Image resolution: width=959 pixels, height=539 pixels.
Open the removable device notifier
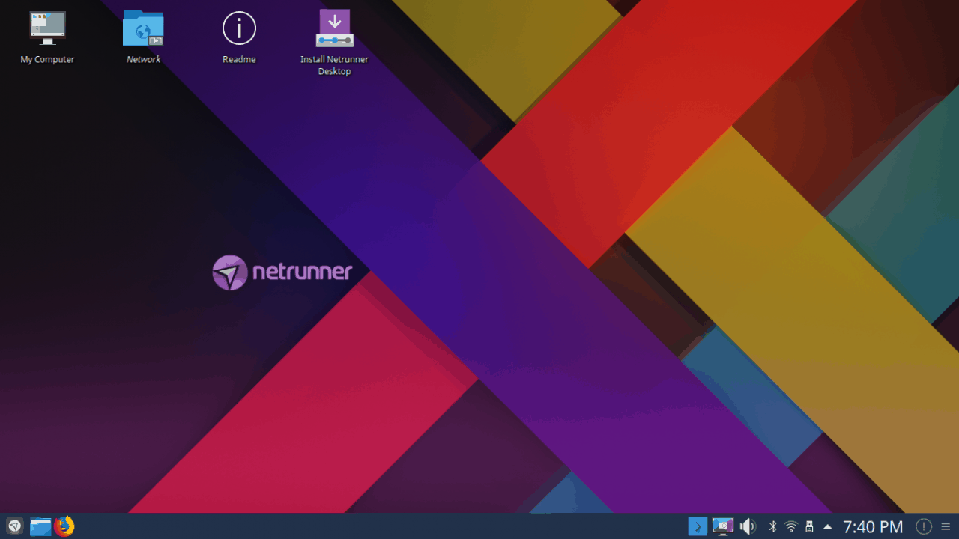pos(809,526)
